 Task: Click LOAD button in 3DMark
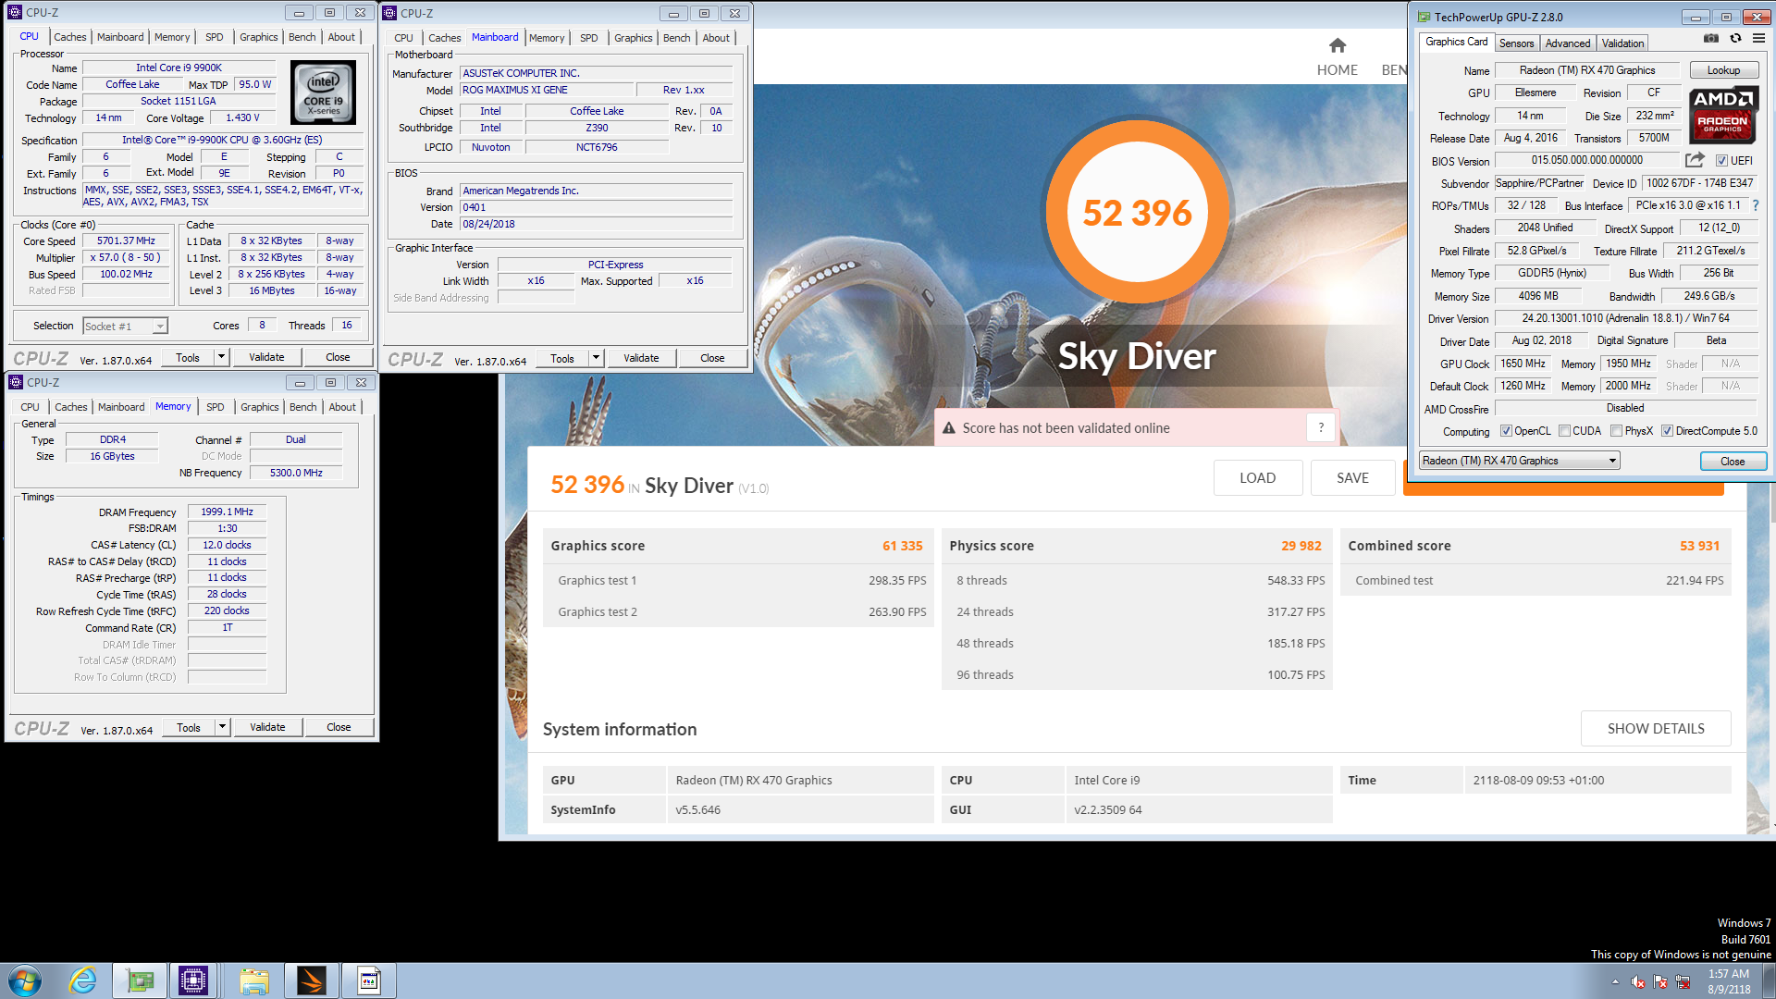point(1257,478)
